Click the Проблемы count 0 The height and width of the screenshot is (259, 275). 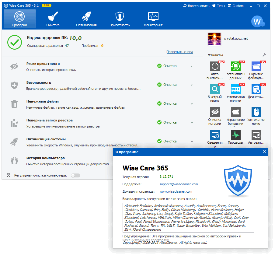(x=102, y=46)
